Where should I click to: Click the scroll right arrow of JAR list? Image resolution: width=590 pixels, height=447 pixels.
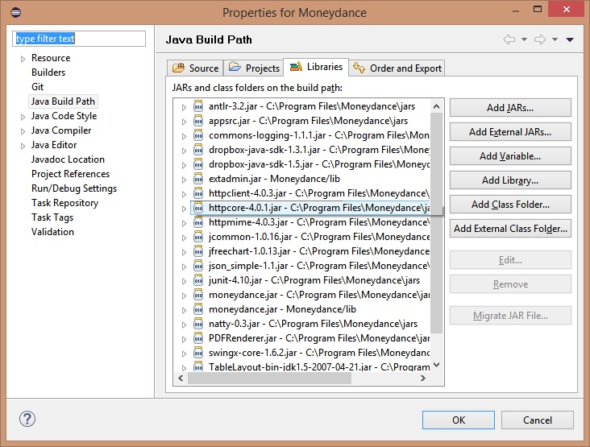pos(423,379)
